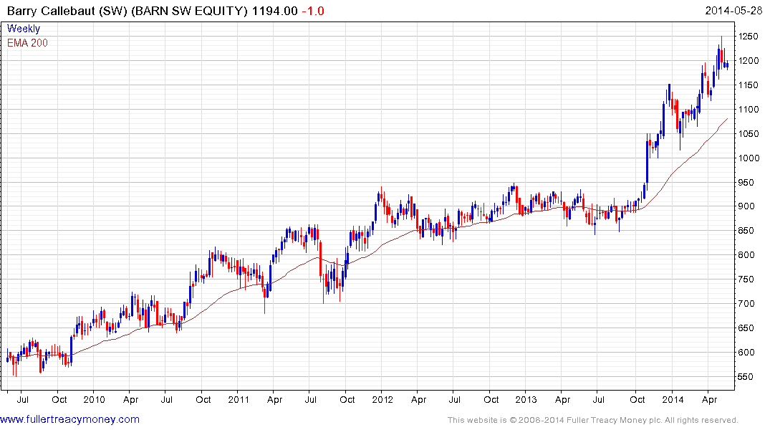Click the 600 price axis label

click(x=746, y=353)
